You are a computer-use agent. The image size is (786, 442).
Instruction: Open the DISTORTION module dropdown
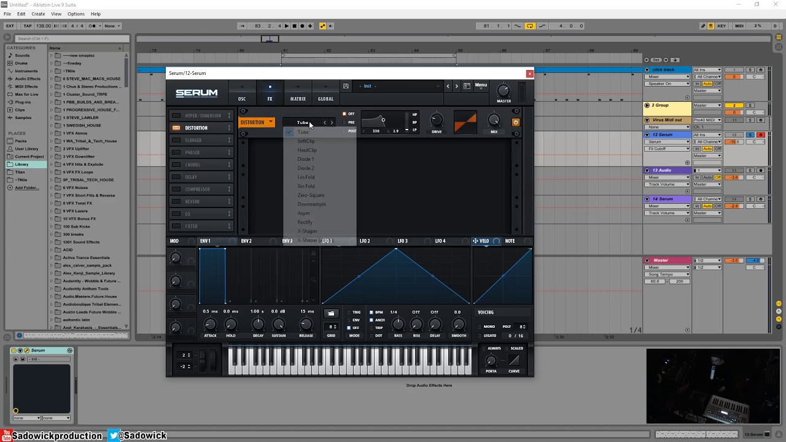[257, 122]
